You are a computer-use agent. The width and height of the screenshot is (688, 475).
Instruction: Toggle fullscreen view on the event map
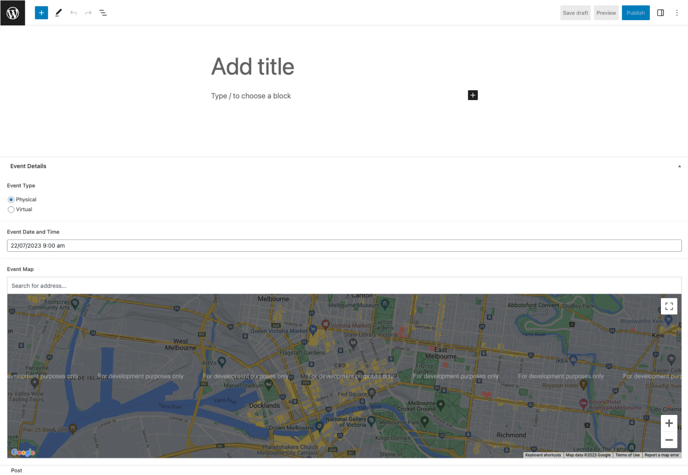[x=669, y=306]
